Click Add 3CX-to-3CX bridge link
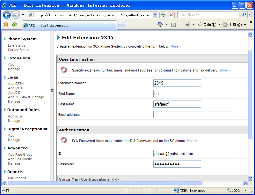This screenshot has width=255, height=195. click(x=26, y=97)
